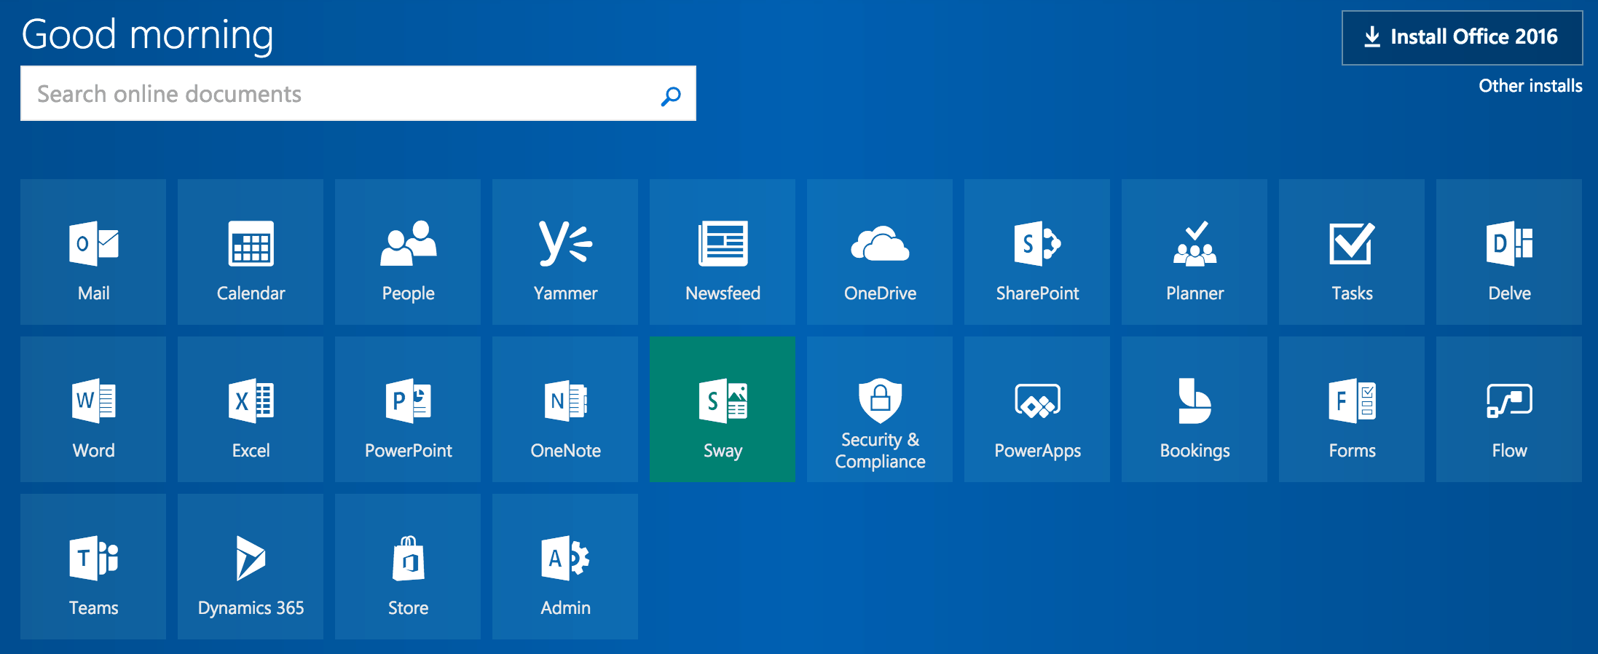
Task: Open the Admin center tile
Action: pos(565,567)
